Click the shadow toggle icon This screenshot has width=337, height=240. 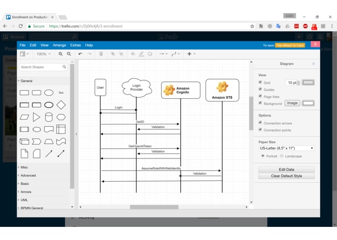[x=150, y=54]
